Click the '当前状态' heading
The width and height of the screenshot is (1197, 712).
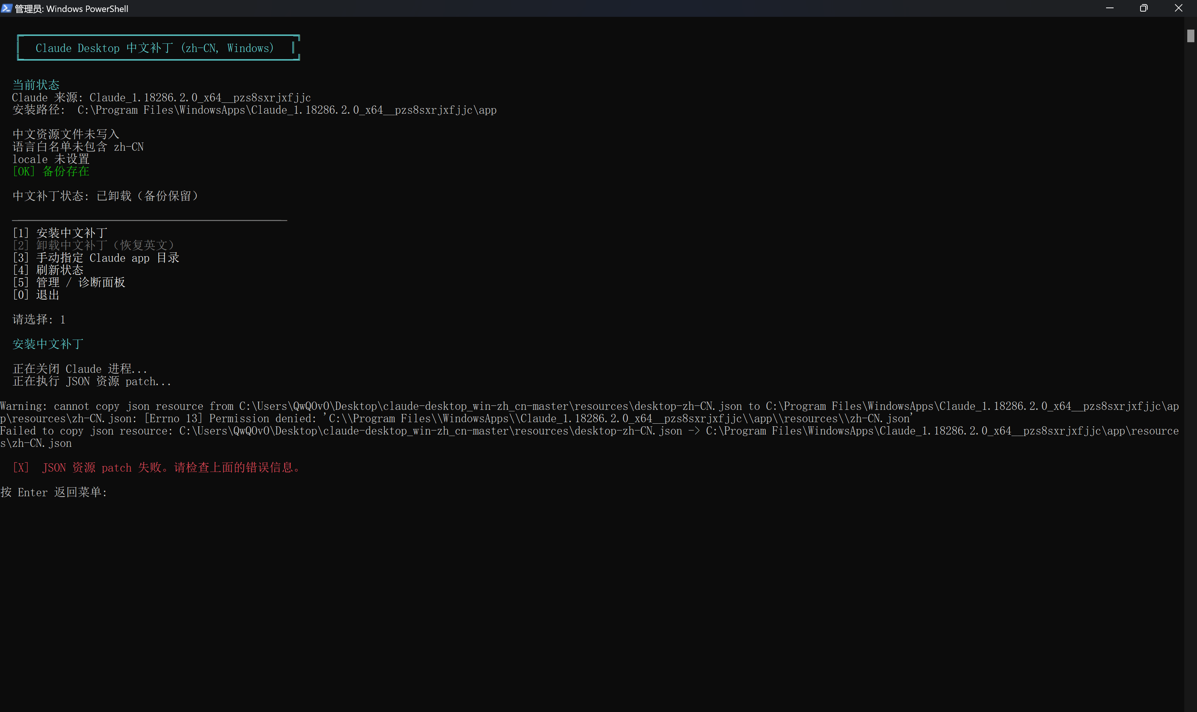click(x=36, y=85)
